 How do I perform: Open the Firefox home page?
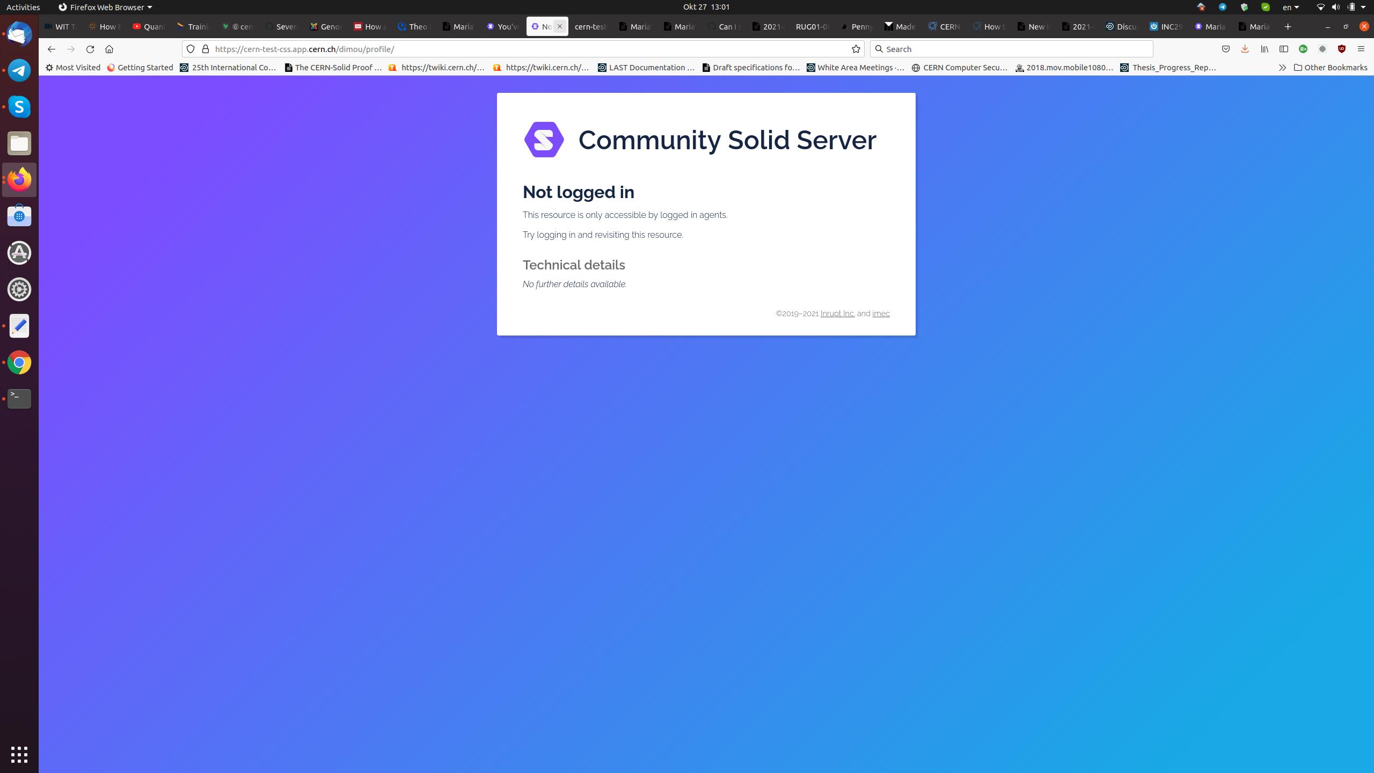[x=109, y=49]
